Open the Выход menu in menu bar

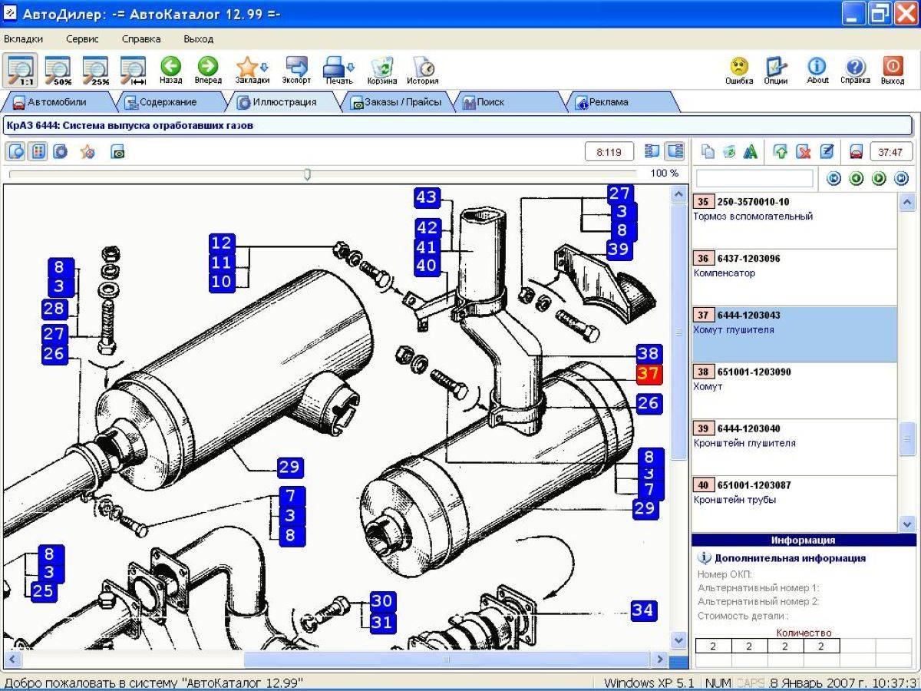pos(199,38)
